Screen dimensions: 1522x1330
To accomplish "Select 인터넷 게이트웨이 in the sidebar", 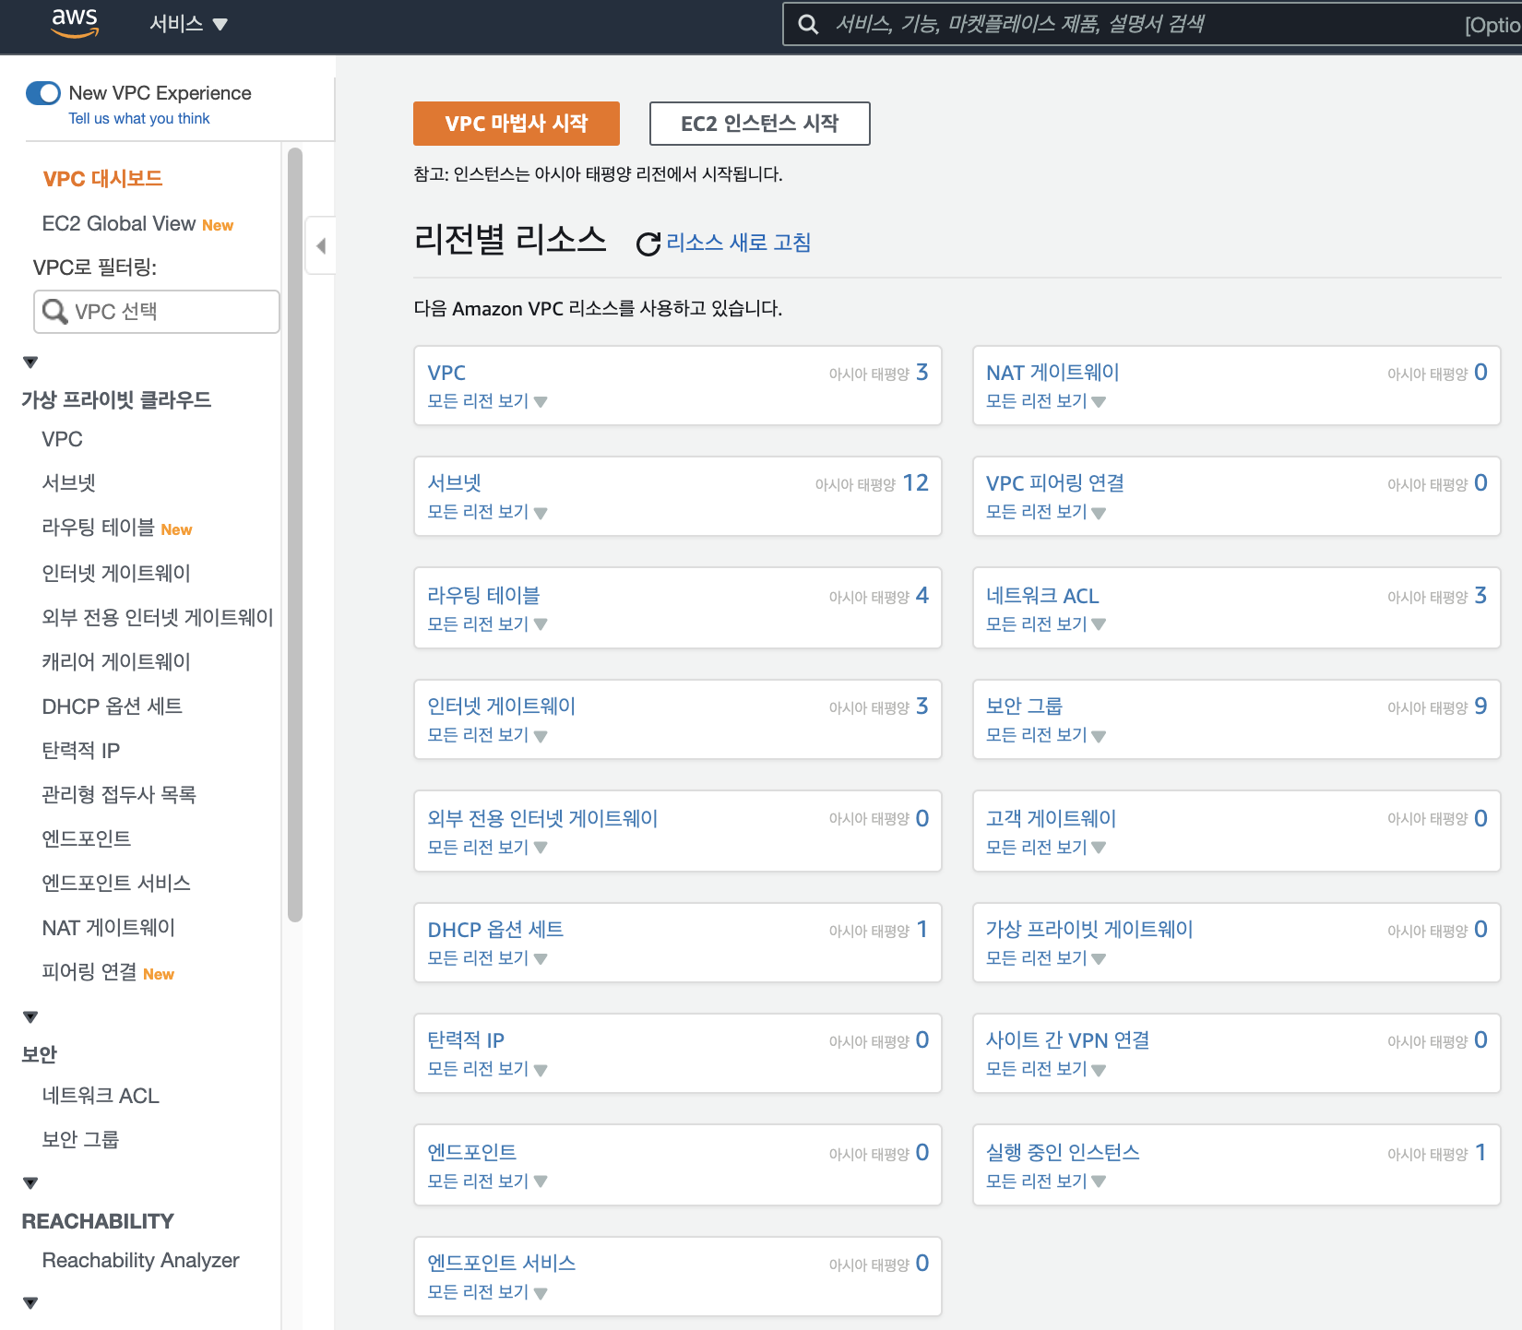I will (x=116, y=573).
